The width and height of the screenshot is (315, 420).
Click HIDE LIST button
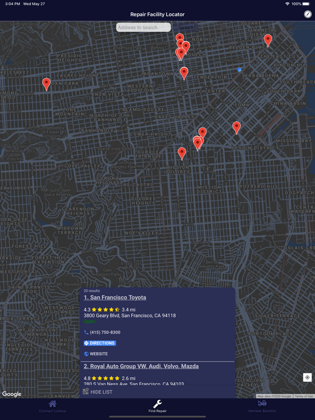(101, 392)
